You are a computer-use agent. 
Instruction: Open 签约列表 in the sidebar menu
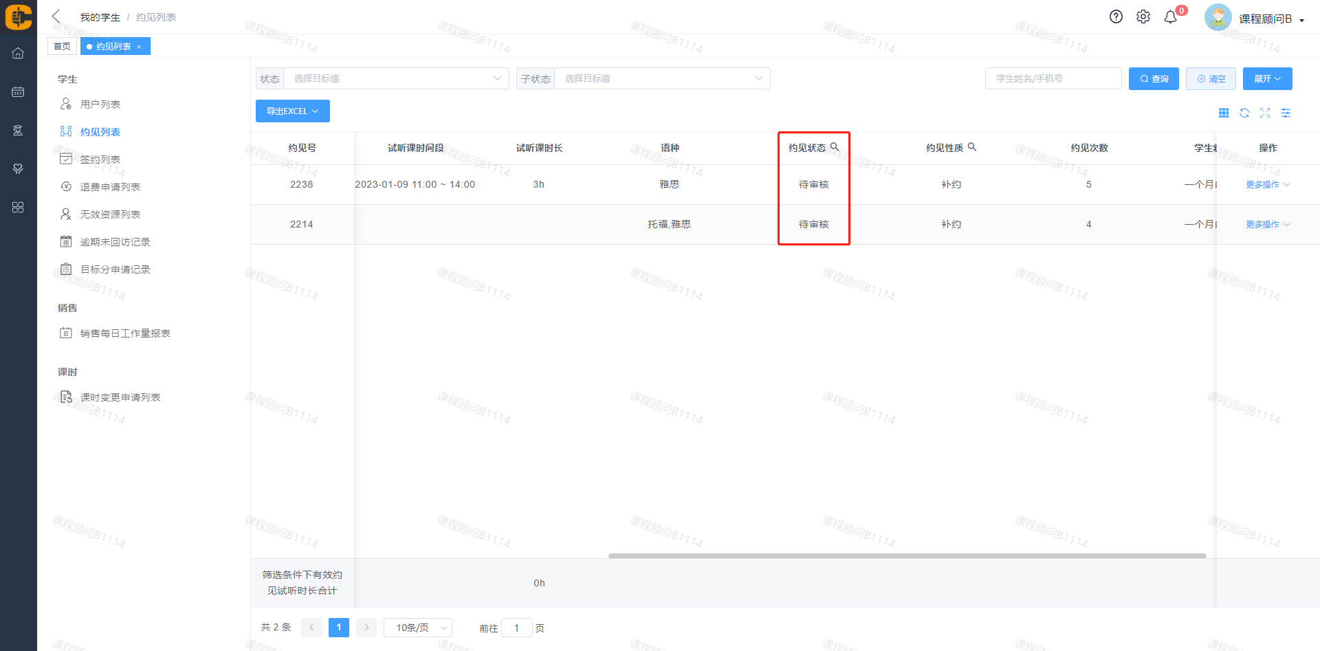[100, 159]
